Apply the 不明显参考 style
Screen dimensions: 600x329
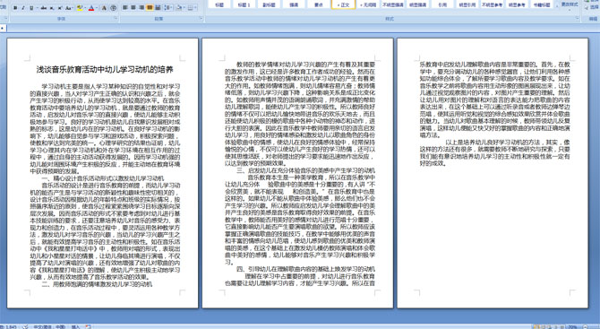point(493,4)
